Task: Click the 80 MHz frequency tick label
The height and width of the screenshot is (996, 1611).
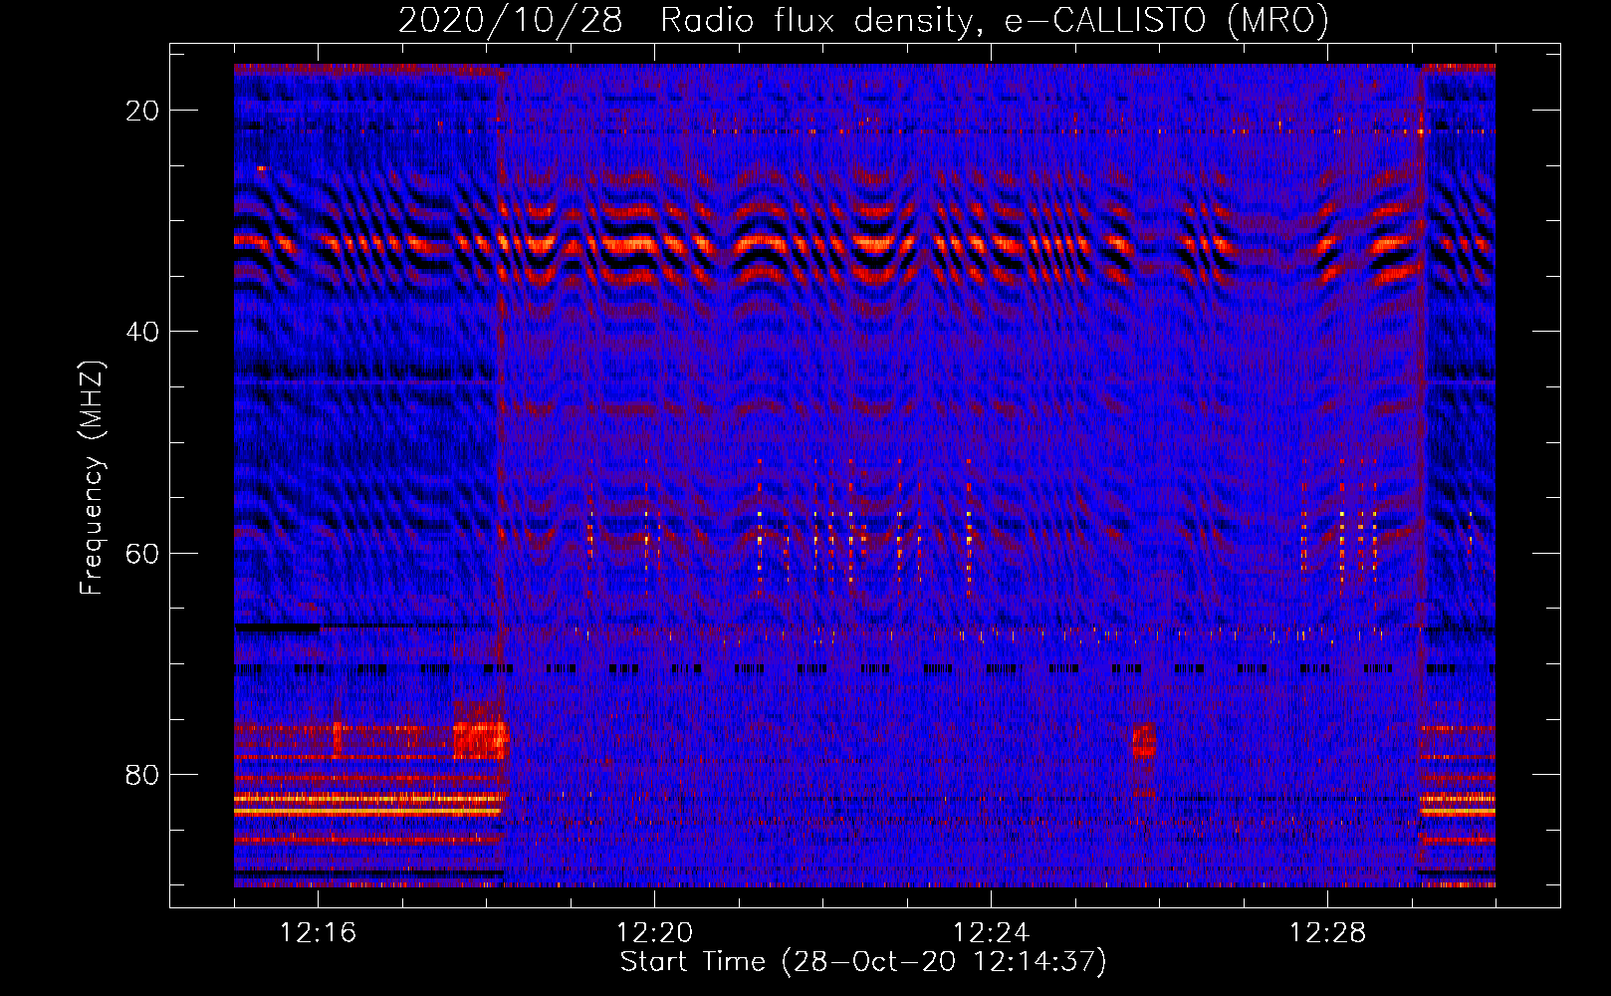Action: 142,774
